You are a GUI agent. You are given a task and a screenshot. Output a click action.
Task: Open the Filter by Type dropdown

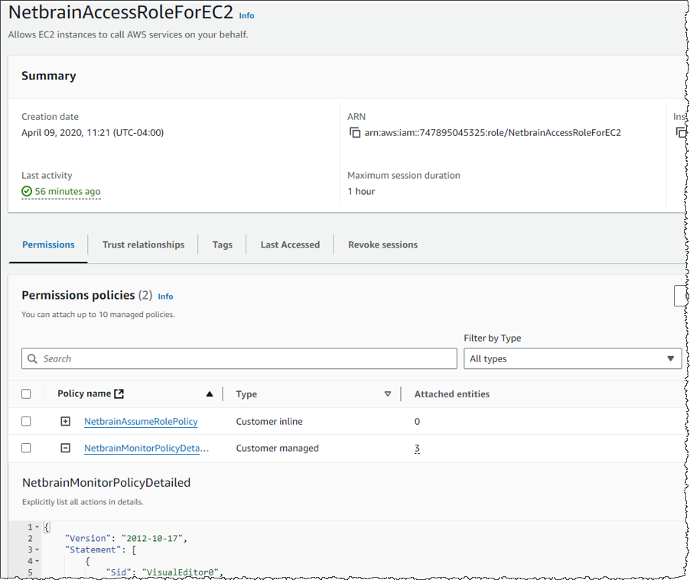point(572,359)
